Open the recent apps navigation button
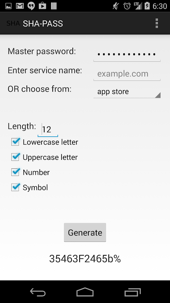The height and width of the screenshot is (303, 170). tap(132, 292)
